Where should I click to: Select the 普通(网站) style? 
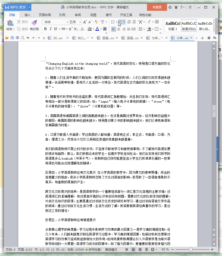pyautogui.click(x=189, y=26)
